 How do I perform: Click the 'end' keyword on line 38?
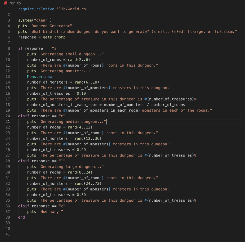tap(21, 217)
